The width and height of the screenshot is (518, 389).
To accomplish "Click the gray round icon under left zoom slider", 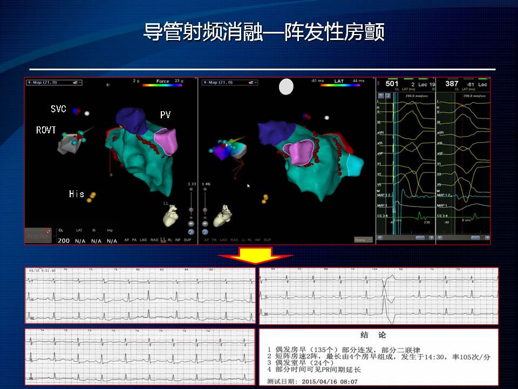I will [x=191, y=222].
